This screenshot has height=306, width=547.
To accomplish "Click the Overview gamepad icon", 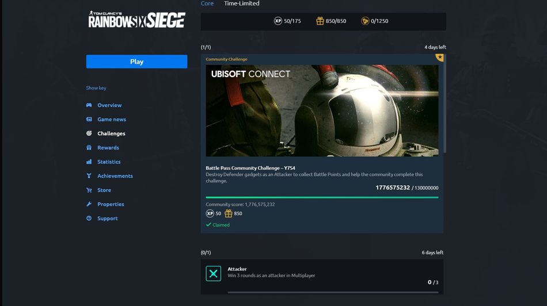I will click(89, 105).
